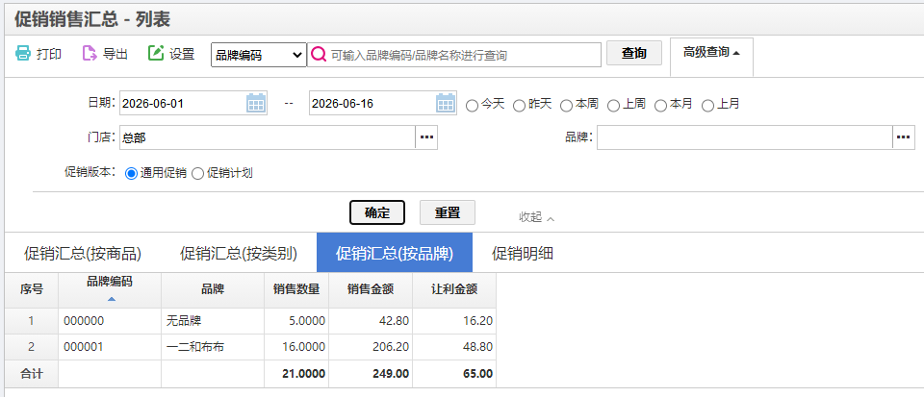Click the 让利金额 column header
924x397 pixels.
point(453,289)
